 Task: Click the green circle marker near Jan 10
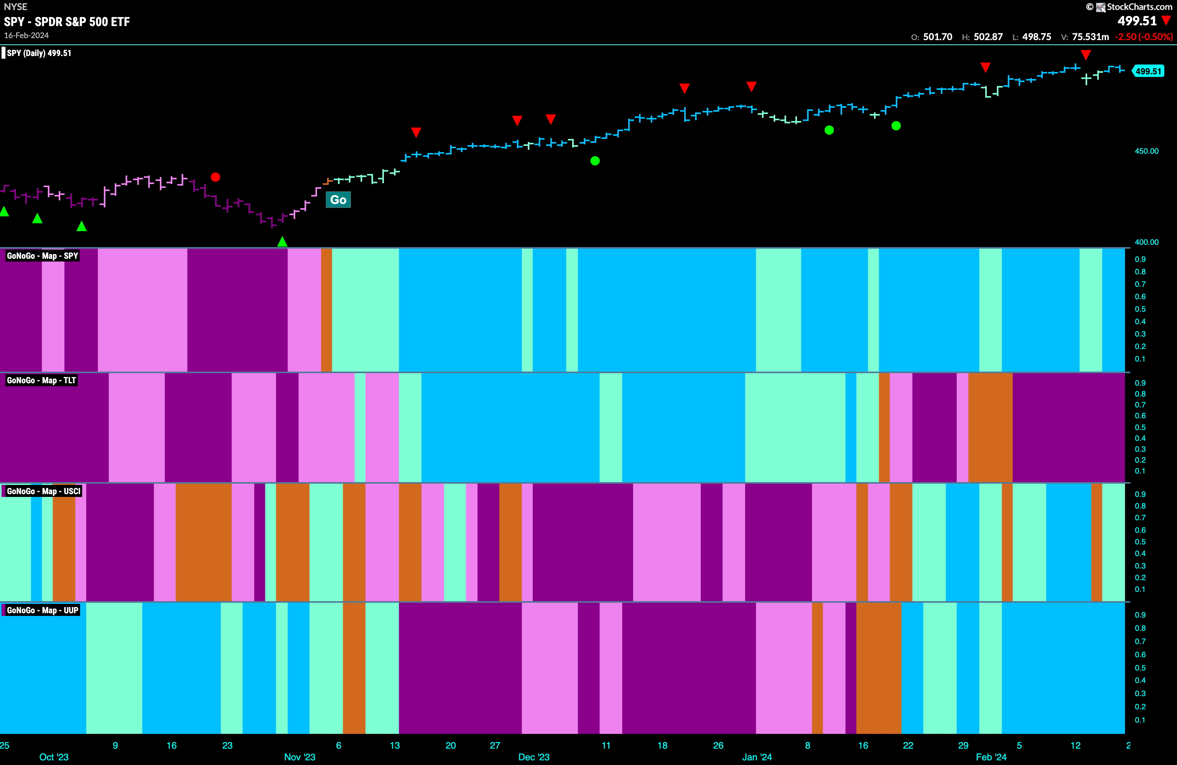click(829, 130)
